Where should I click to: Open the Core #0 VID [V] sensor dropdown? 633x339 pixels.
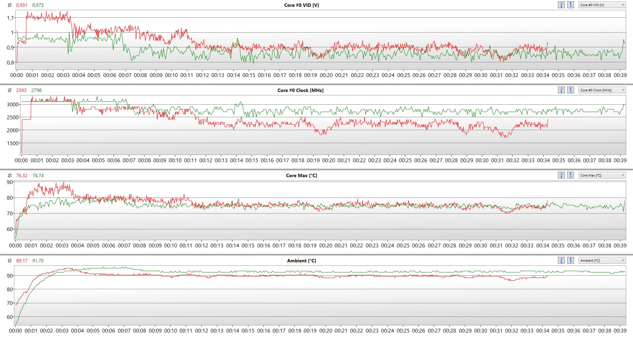(x=602, y=5)
